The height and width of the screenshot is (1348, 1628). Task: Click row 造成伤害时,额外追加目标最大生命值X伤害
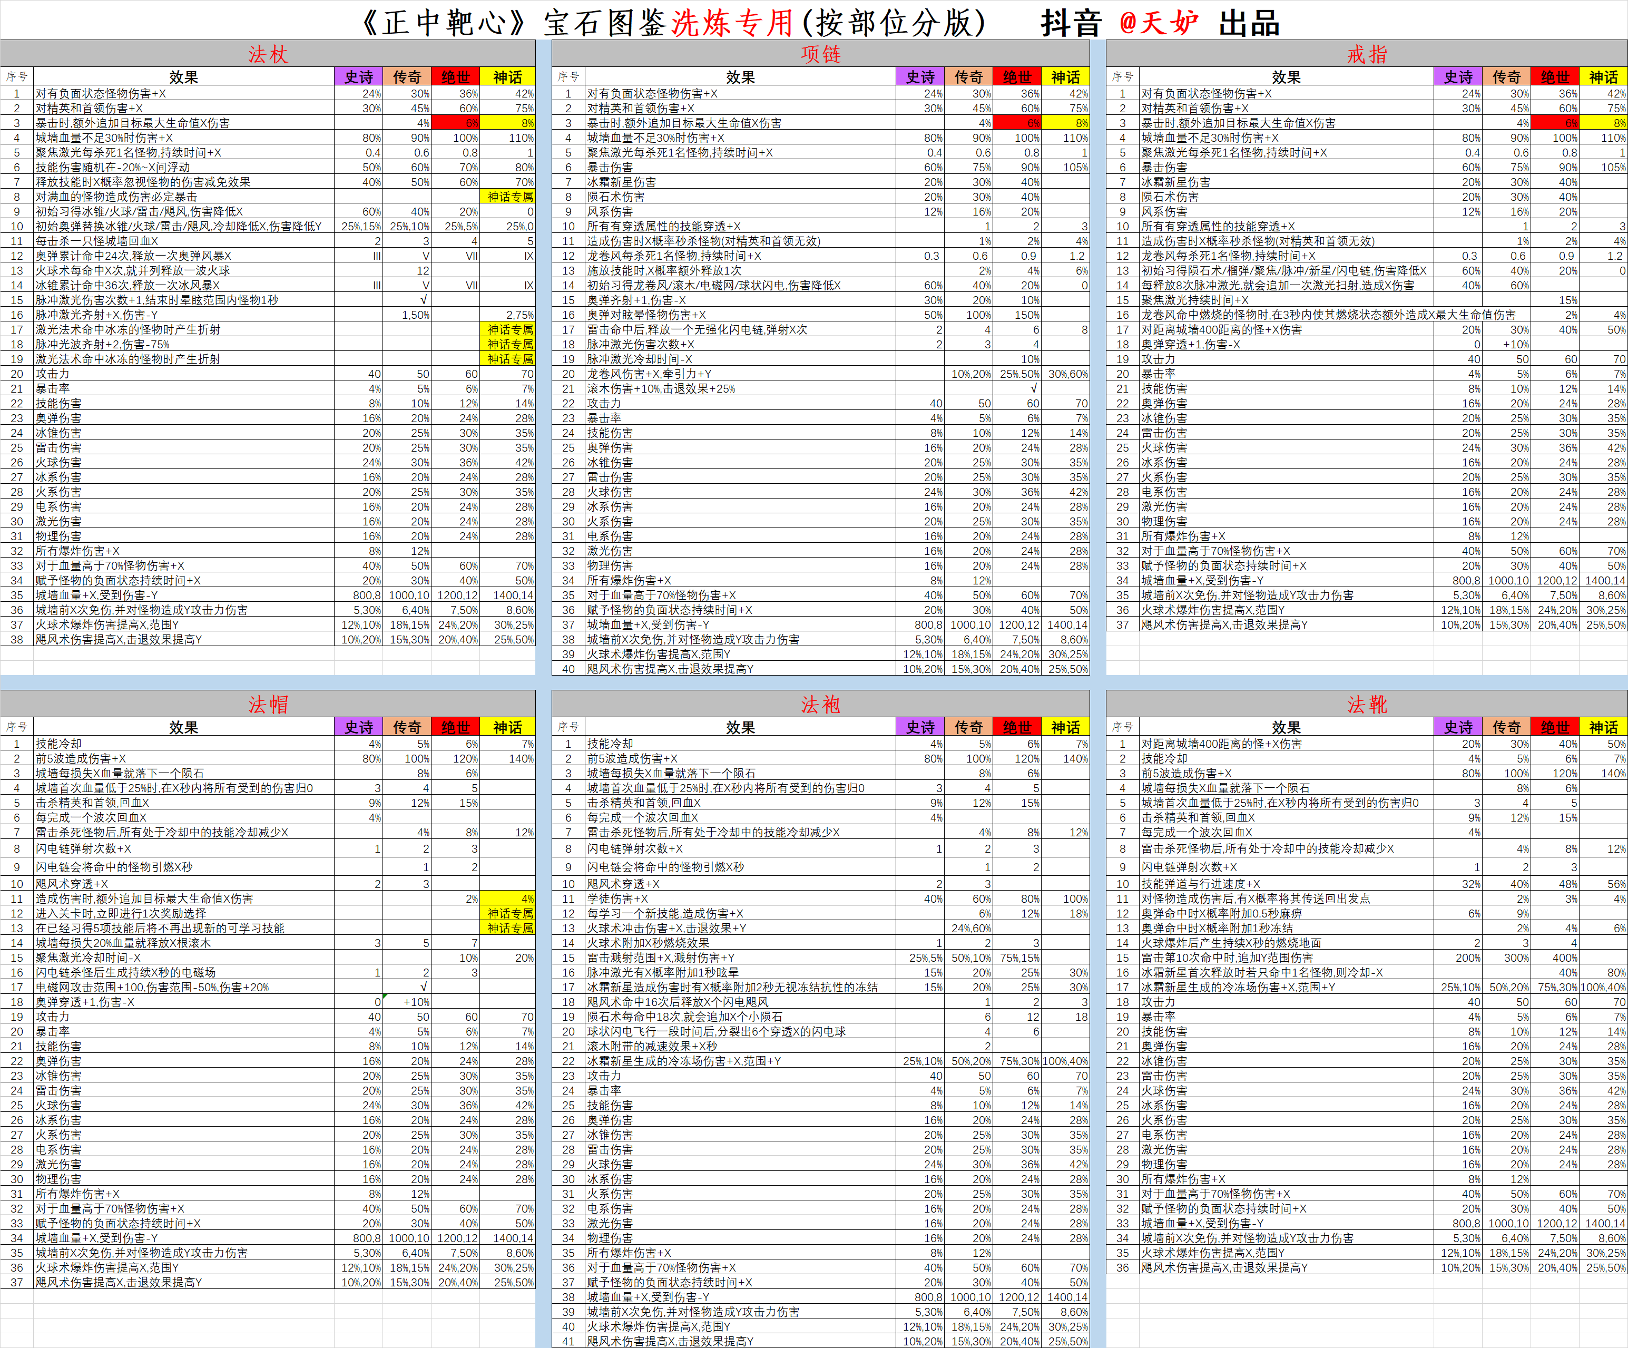coord(268,898)
